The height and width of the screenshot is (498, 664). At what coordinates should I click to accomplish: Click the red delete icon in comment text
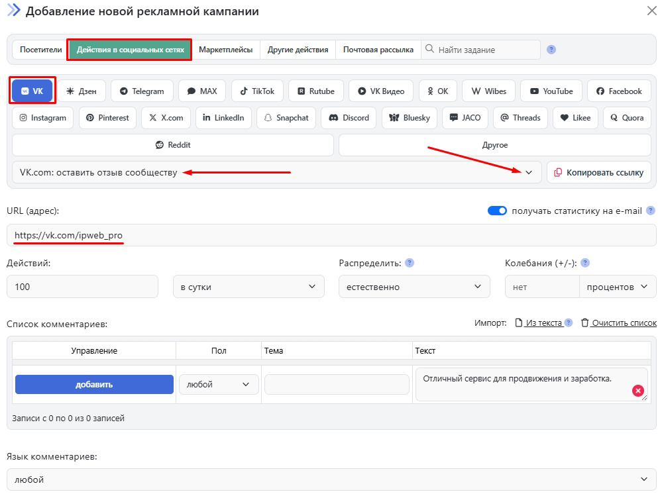pyautogui.click(x=638, y=391)
